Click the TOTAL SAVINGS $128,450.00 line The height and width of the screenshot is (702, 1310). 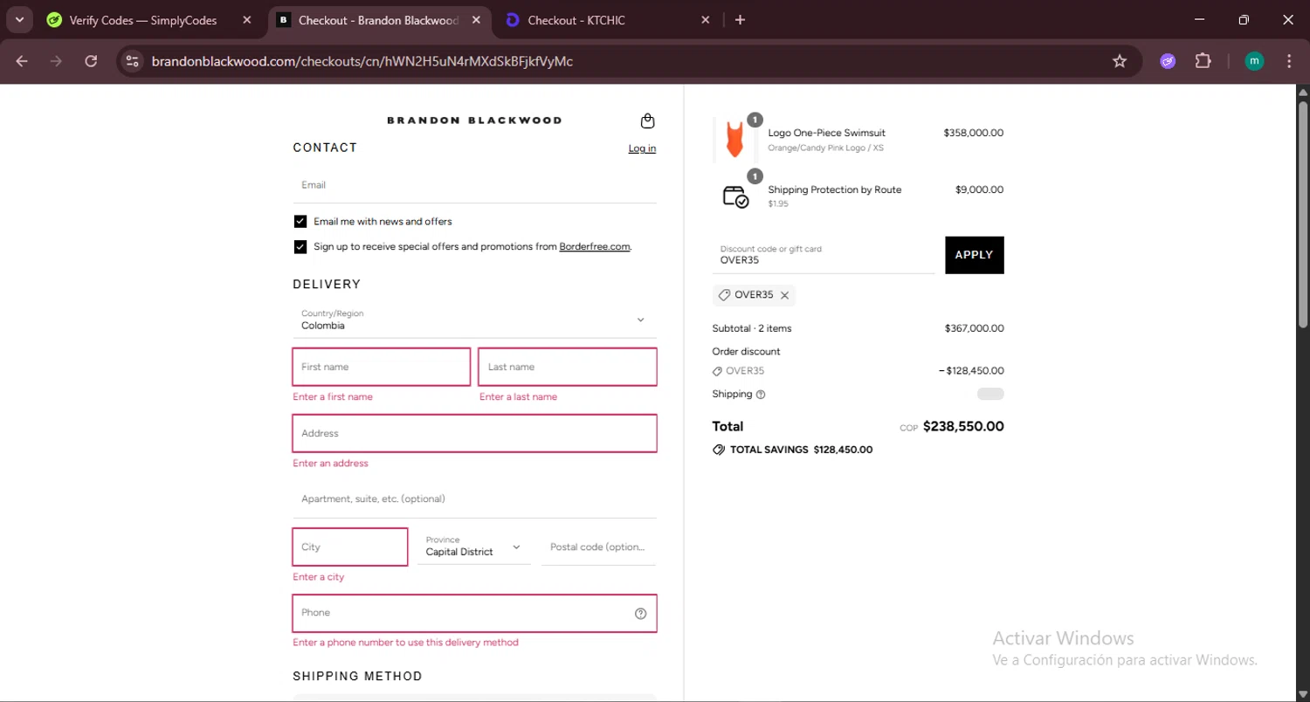(792, 450)
